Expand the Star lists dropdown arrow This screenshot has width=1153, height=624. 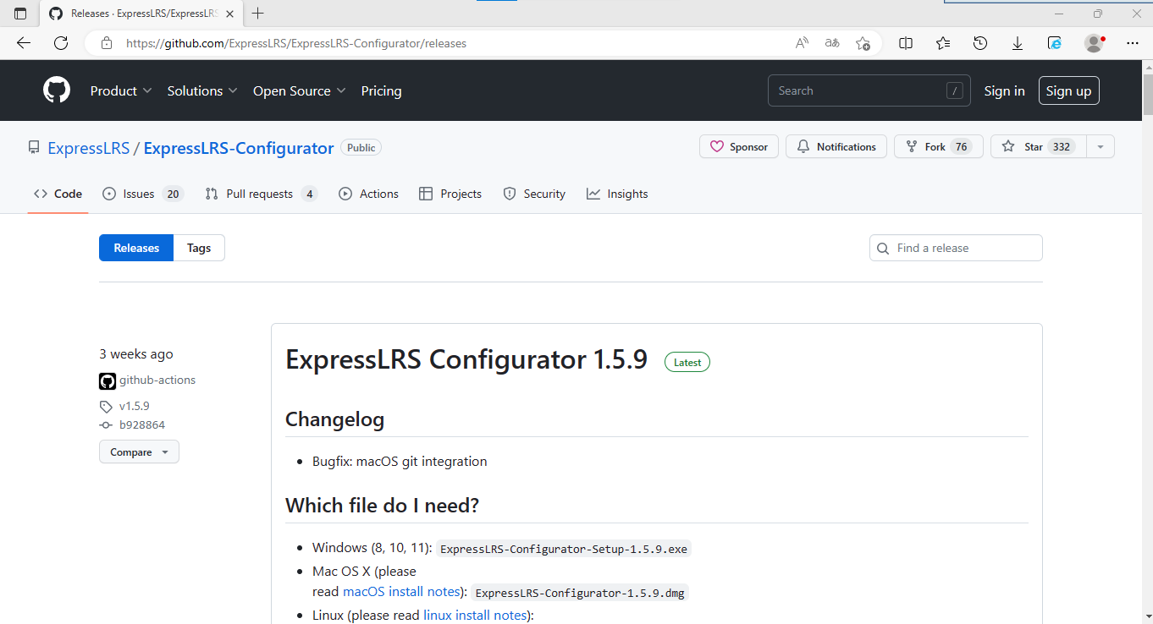point(1101,146)
